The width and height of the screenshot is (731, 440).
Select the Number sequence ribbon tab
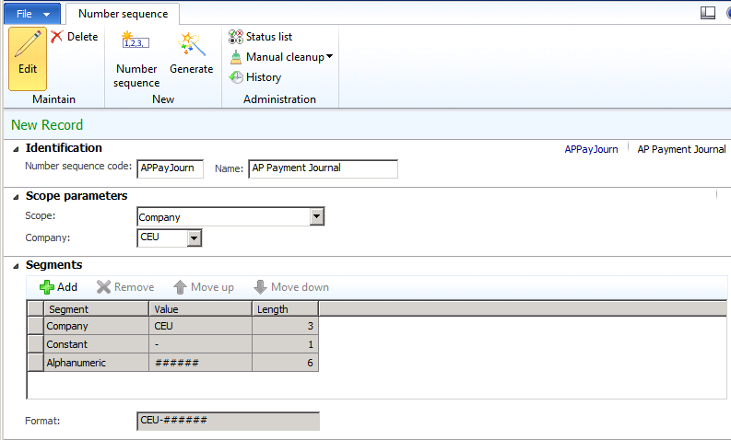(x=122, y=14)
